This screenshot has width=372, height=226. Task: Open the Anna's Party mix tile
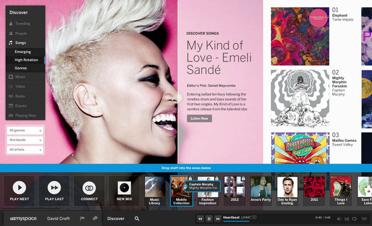(x=261, y=191)
